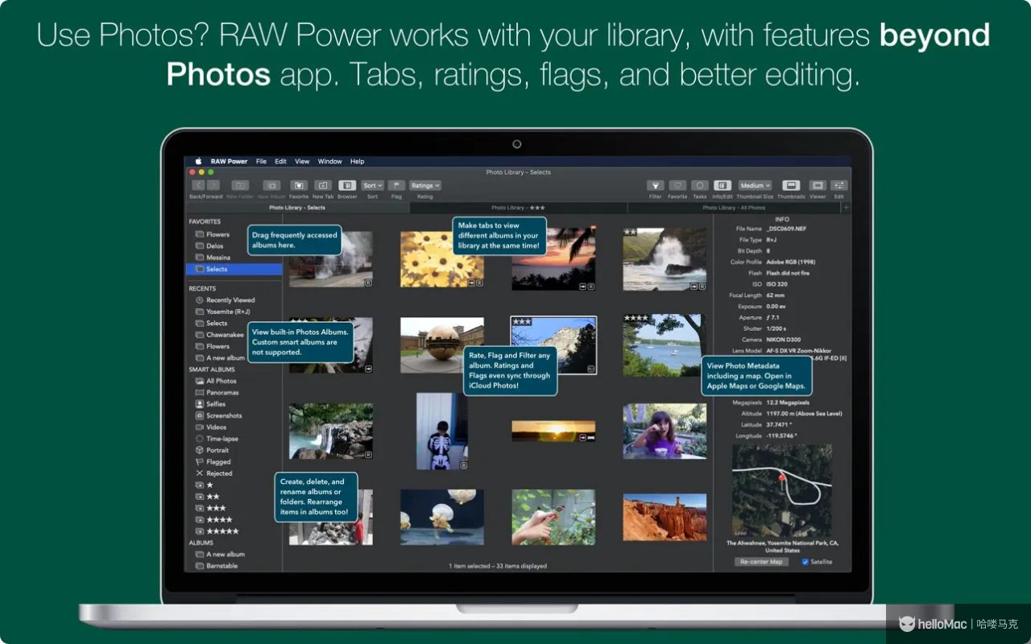1031x644 pixels.
Task: Switch to Edit mode in toolbar
Action: [x=838, y=185]
